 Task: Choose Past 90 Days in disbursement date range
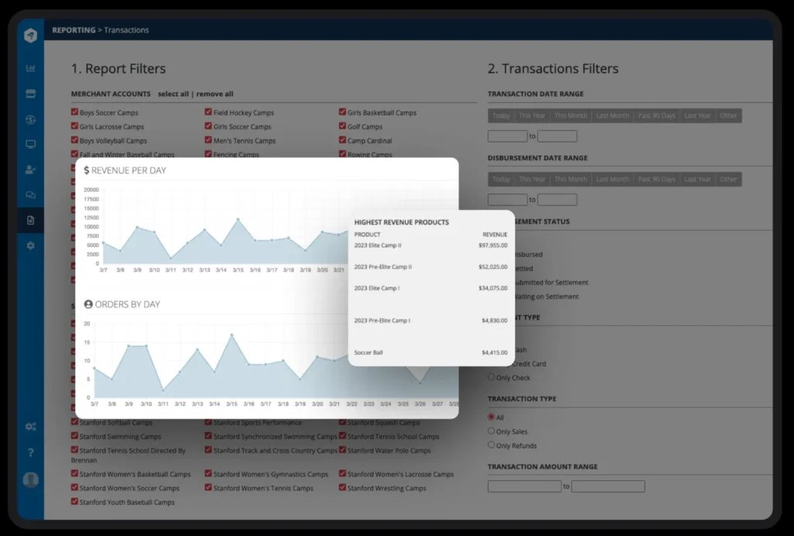(x=656, y=179)
